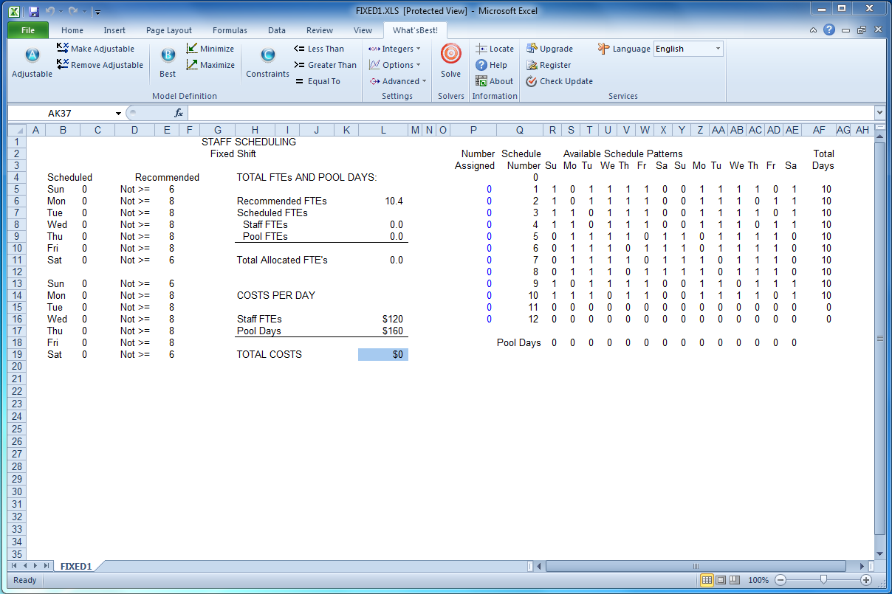This screenshot has width=892, height=594.
Task: Expand the Advanced dropdown in Settings
Action: coord(399,81)
